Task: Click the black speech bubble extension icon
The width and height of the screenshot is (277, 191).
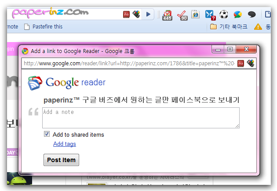Action: tap(252, 14)
